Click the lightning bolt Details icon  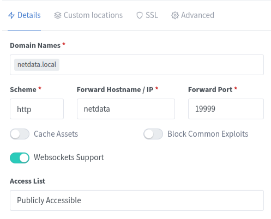point(11,15)
